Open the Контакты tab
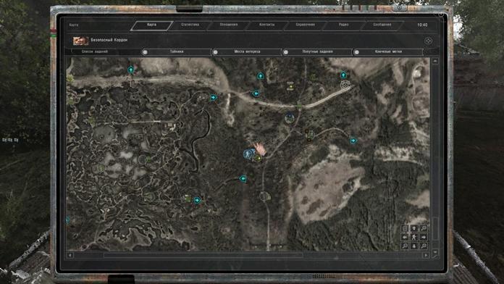This screenshot has height=284, width=504. (x=266, y=25)
